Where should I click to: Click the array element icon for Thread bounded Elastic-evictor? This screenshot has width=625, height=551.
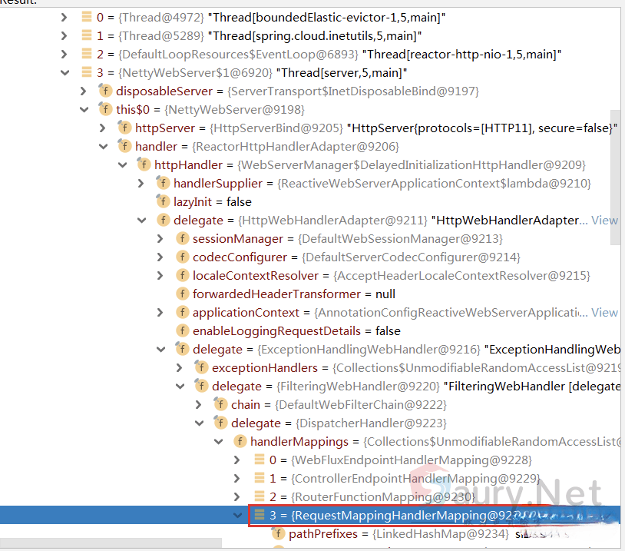(86, 18)
